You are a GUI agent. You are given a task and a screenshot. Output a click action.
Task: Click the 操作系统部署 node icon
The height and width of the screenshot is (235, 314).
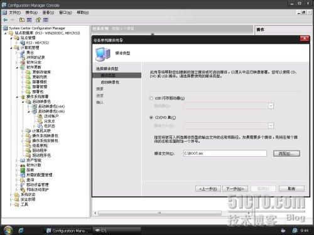pyautogui.click(x=23, y=97)
